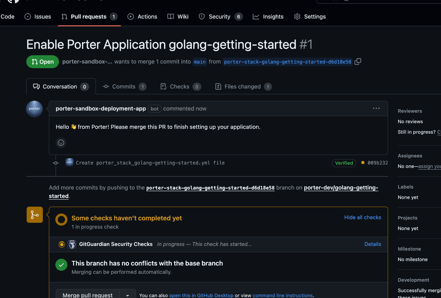Open the Reviewers sidebar section
Image resolution: width=441 pixels, height=298 pixels.
(410, 111)
